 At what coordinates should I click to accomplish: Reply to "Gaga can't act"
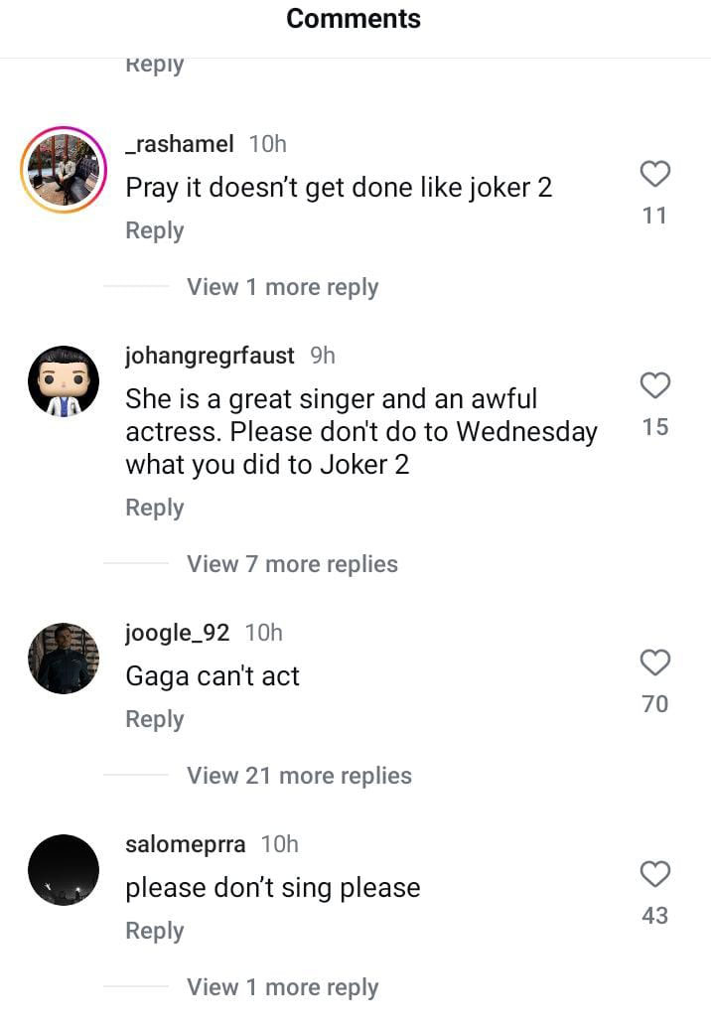click(x=154, y=719)
